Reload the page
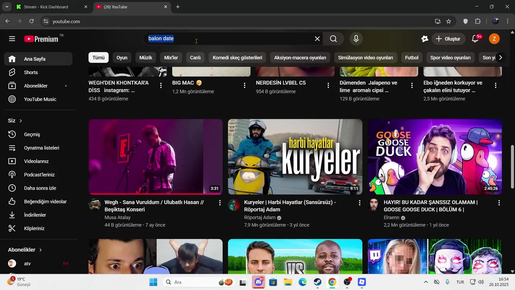515x290 pixels. click(x=32, y=21)
